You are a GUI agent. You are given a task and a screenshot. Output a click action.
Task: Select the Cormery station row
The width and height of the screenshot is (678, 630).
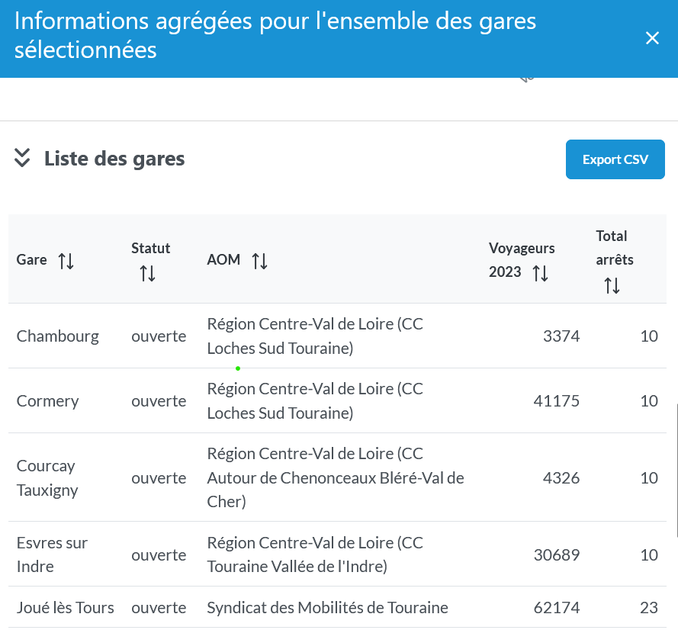point(48,401)
